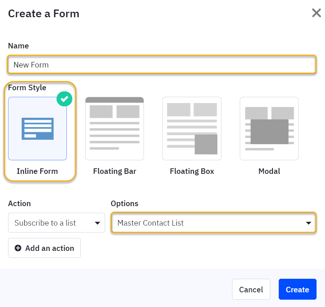
Task: Select the Modal form style icon
Action: click(269, 128)
